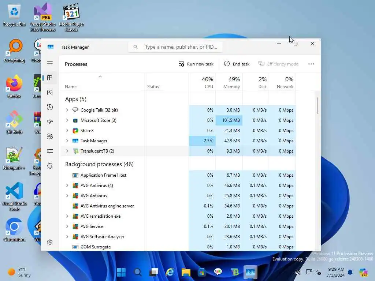Select the Processes page sidebar icon

point(50,78)
